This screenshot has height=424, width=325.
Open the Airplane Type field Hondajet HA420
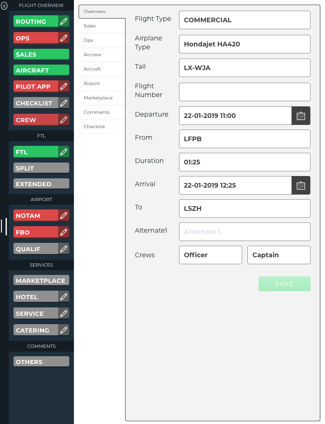245,44
